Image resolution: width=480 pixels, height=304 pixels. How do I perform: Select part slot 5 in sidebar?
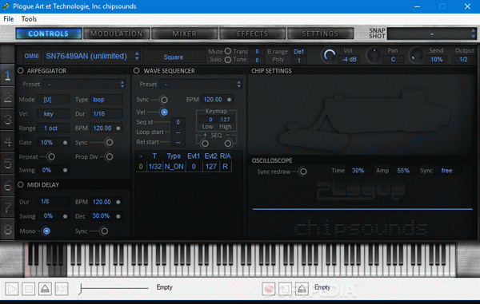click(x=8, y=163)
